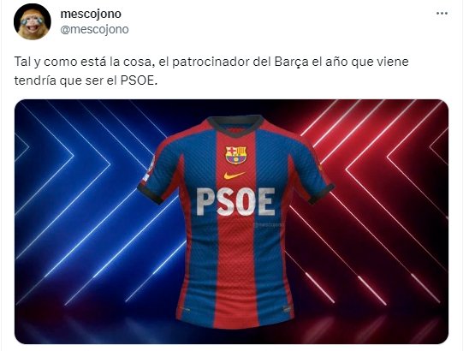475x351 pixels.
Task: Open the @mescojono handle link
Action: pos(94,30)
